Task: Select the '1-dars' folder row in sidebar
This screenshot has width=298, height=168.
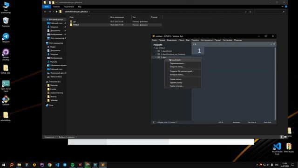Action: click(x=171, y=51)
